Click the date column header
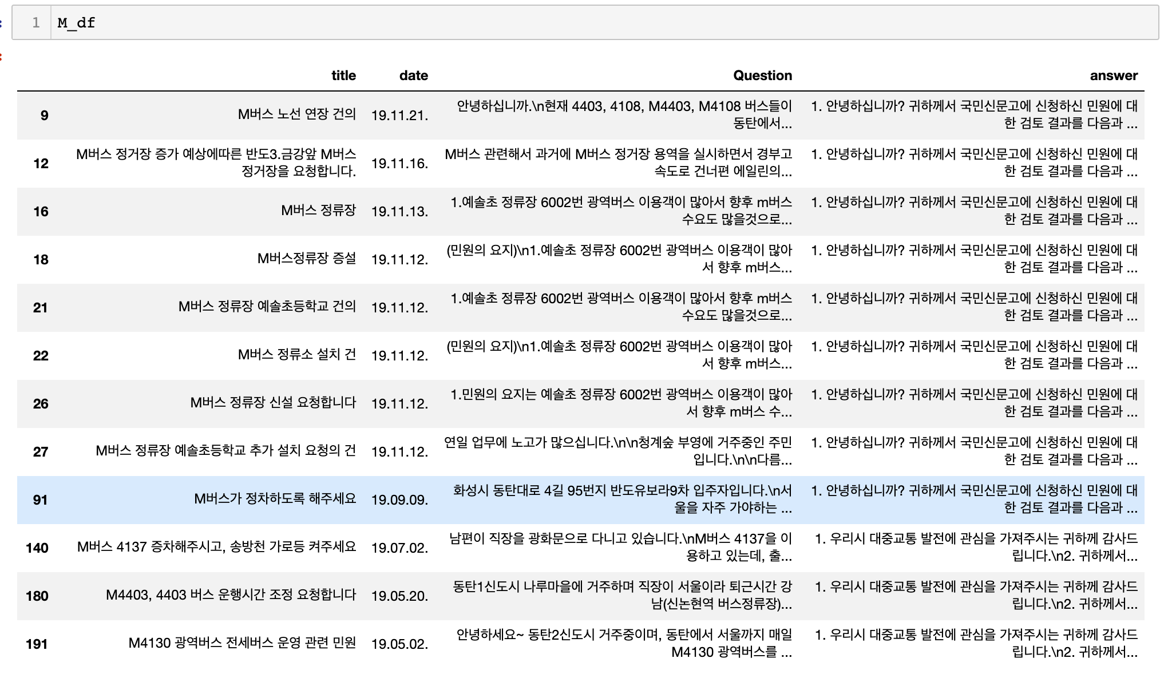Viewport: 1164px width, 674px height. [x=413, y=76]
